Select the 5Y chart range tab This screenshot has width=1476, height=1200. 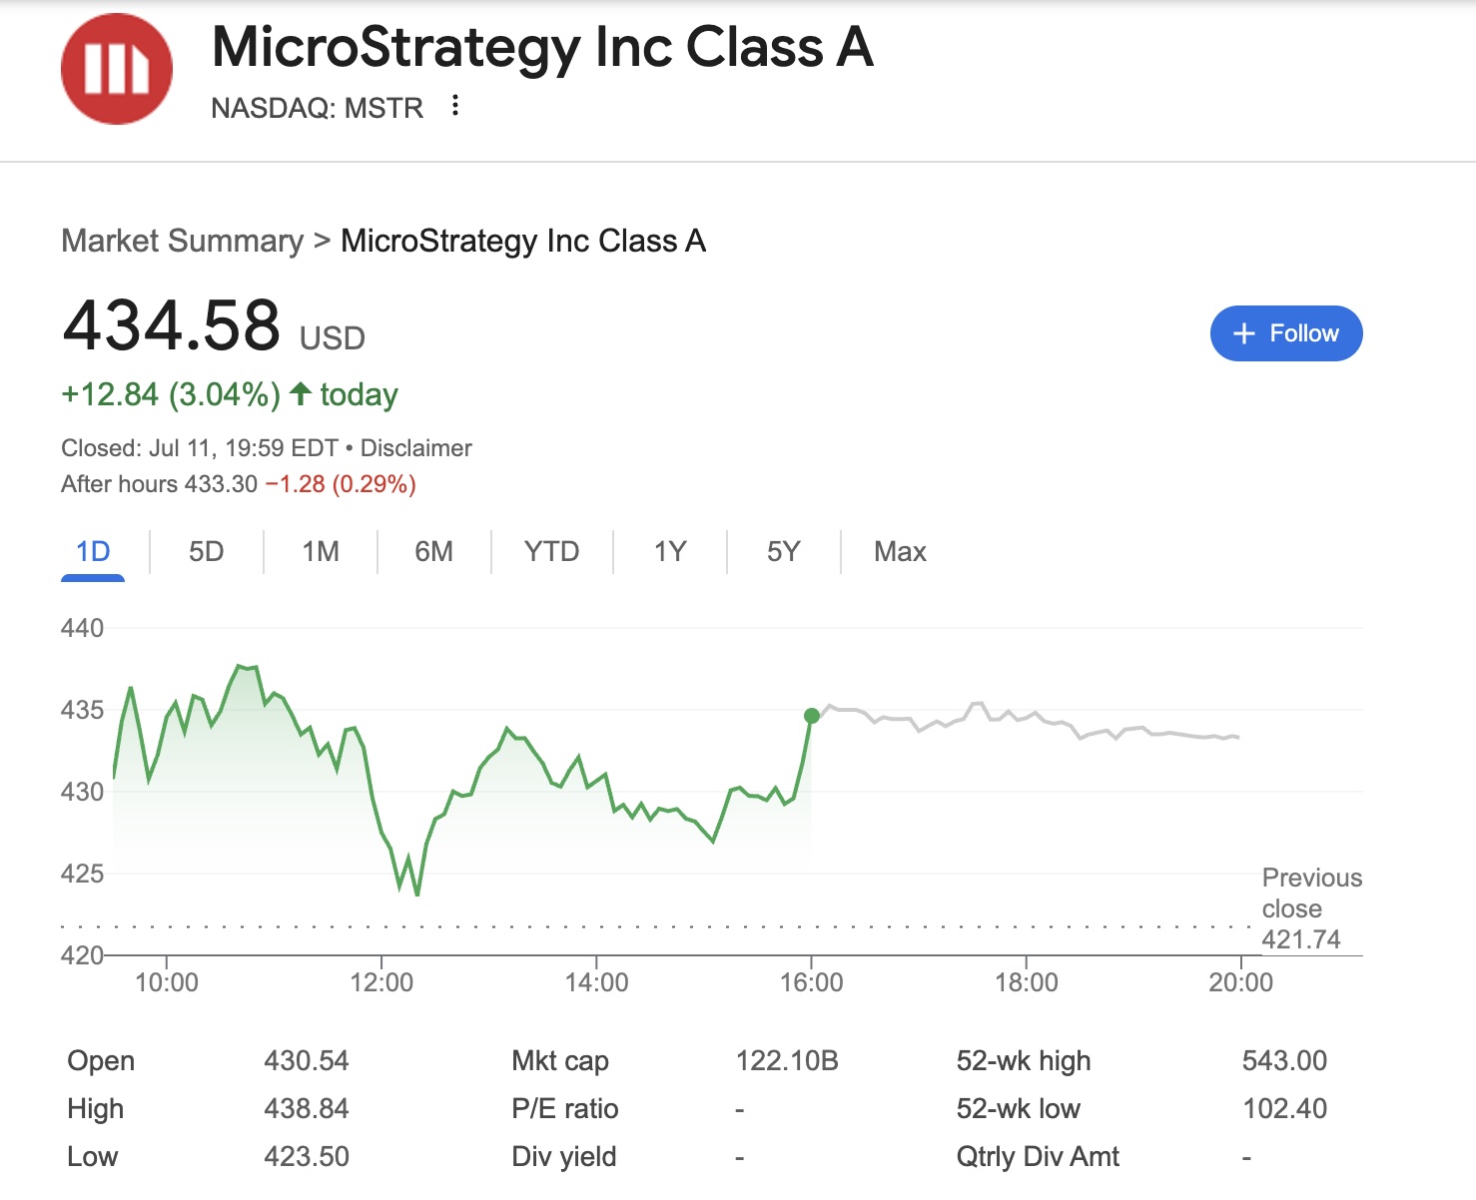click(783, 552)
